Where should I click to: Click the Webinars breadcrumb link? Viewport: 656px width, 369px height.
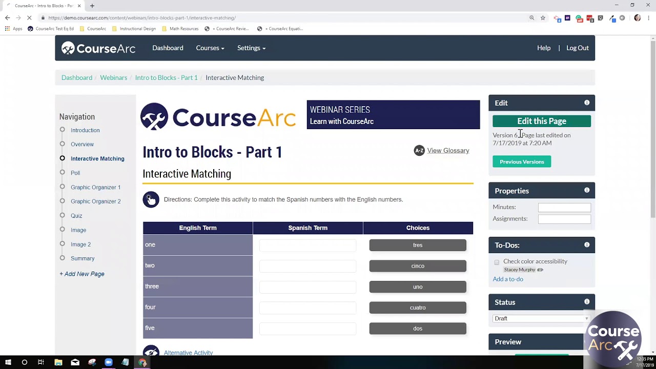pos(113,77)
